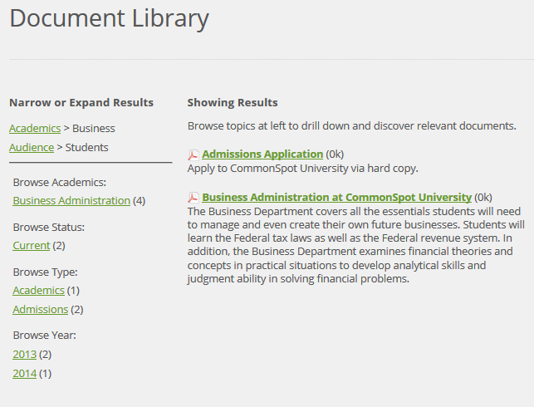Click the Document Library page heading
The height and width of the screenshot is (407, 534).
click(x=109, y=19)
